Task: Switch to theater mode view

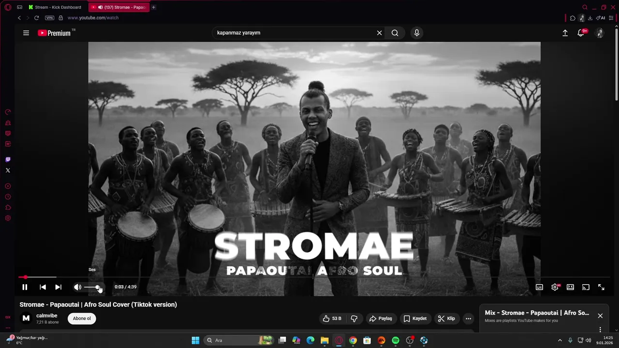Action: 570,287
